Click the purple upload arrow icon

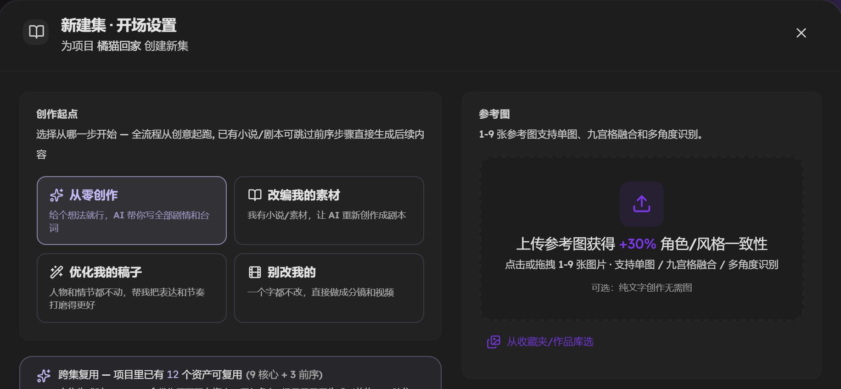coord(642,204)
